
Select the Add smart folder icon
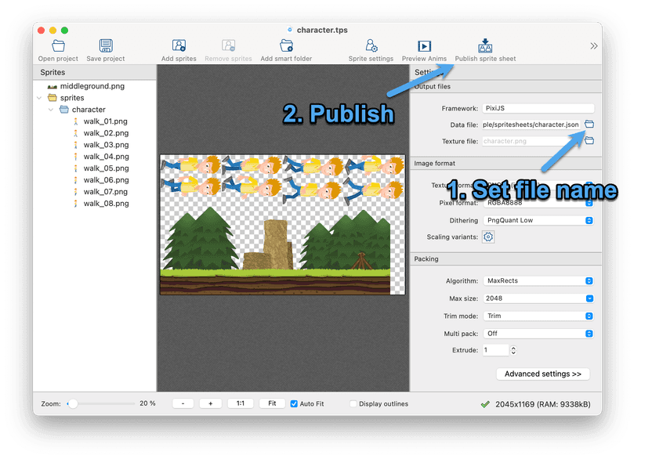285,45
